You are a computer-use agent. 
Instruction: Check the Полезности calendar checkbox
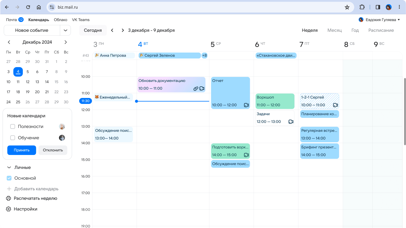click(x=13, y=126)
